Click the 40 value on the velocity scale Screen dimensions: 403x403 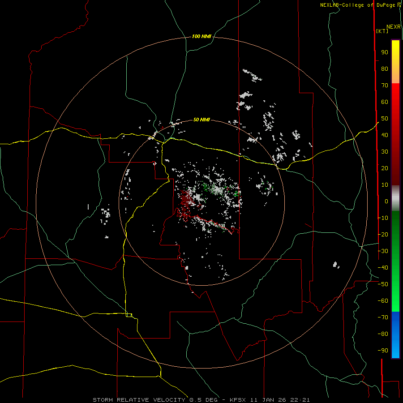(385, 135)
